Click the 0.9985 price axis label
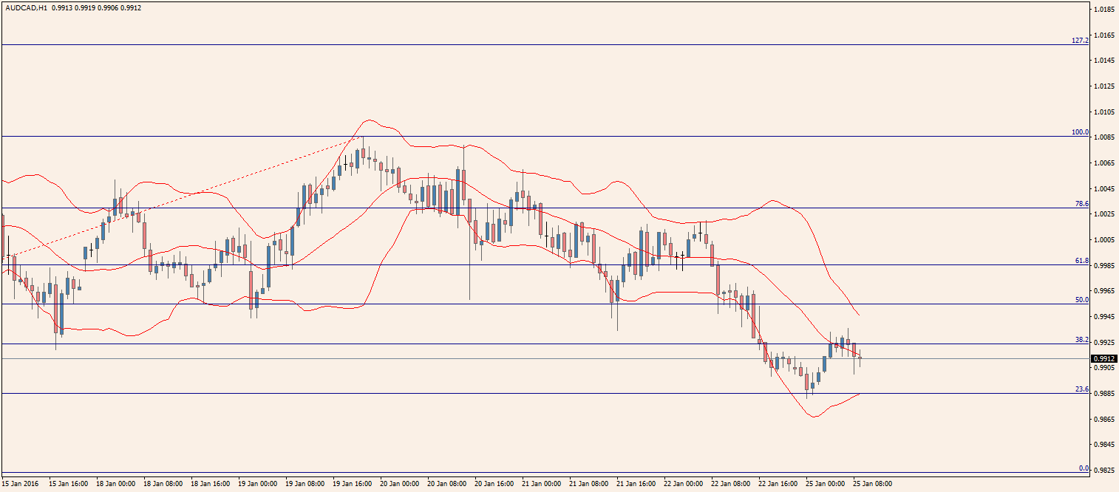1119x492 pixels. (x=1104, y=266)
